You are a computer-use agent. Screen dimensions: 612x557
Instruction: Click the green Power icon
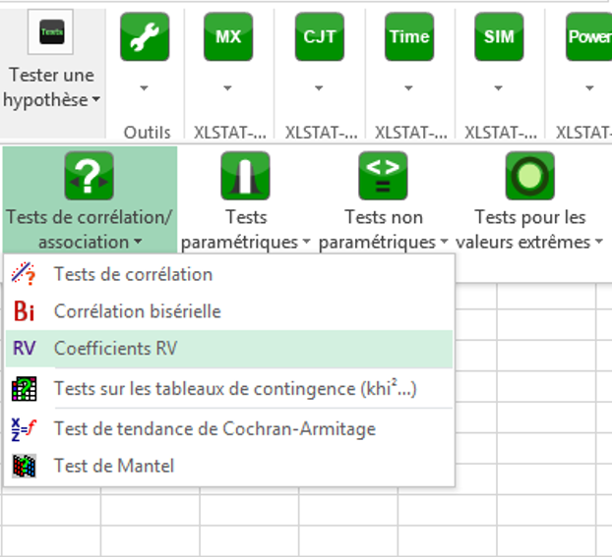[589, 36]
